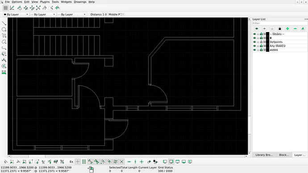Switch to the Block List tab
The image size is (308, 173).
tap(284, 155)
